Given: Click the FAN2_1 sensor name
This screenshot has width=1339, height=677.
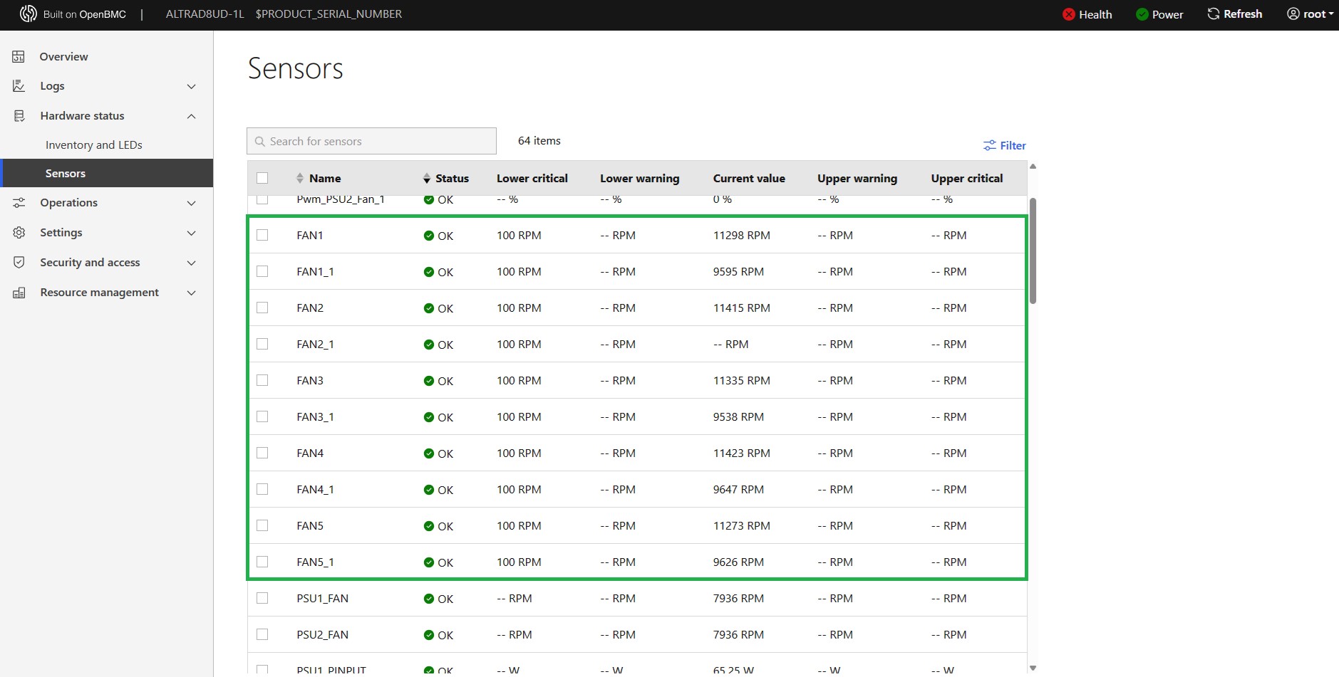Looking at the screenshot, I should click(x=315, y=344).
